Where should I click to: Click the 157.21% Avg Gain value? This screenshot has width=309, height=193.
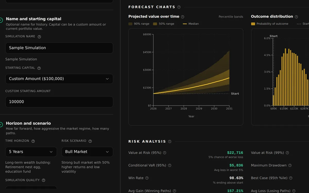click(x=235, y=191)
